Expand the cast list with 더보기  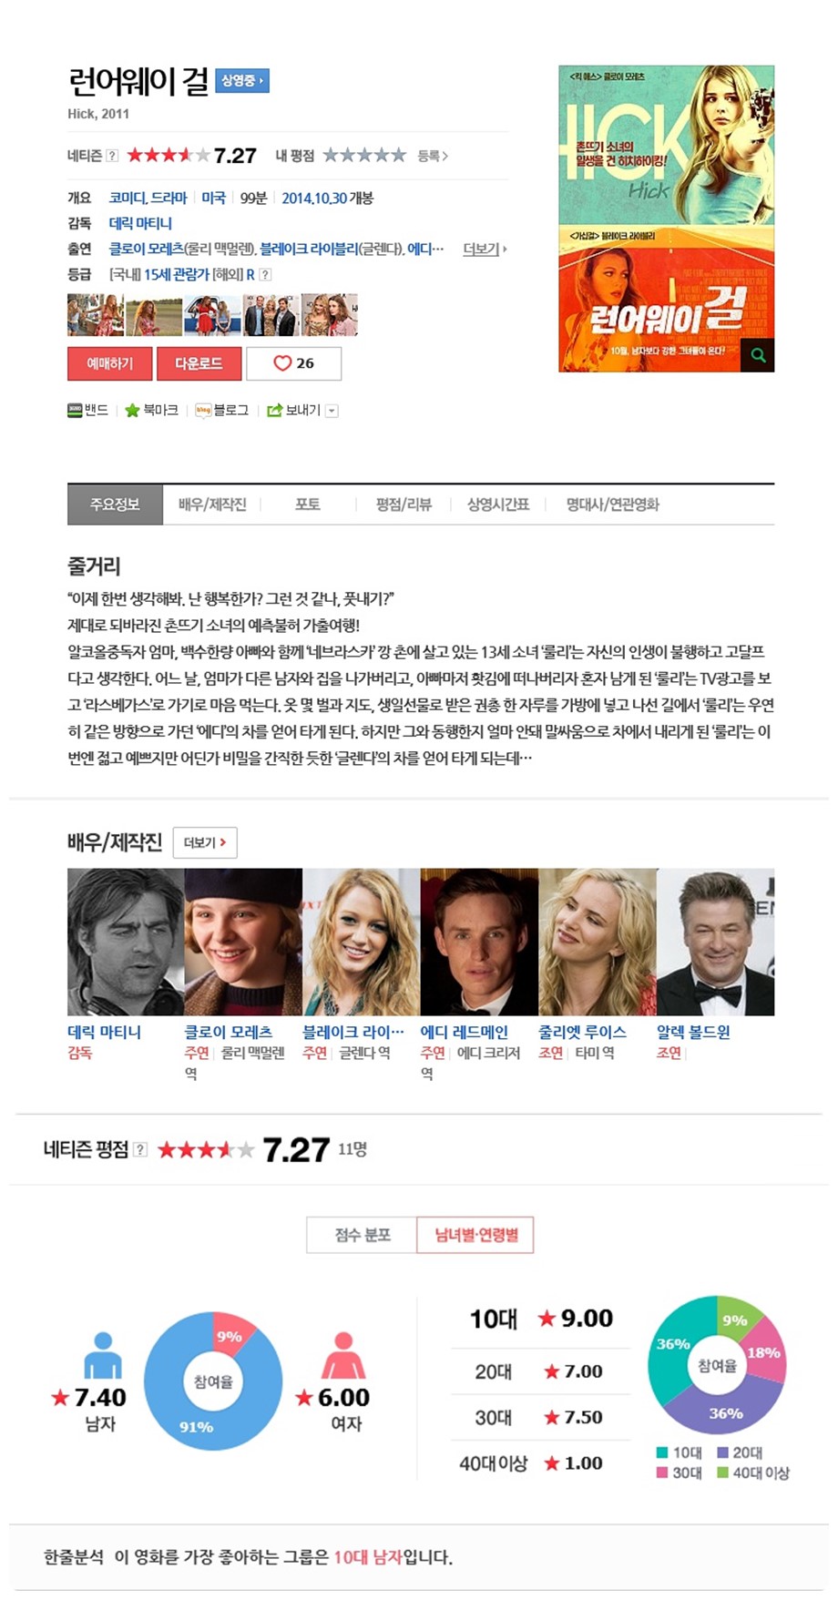[x=485, y=249]
